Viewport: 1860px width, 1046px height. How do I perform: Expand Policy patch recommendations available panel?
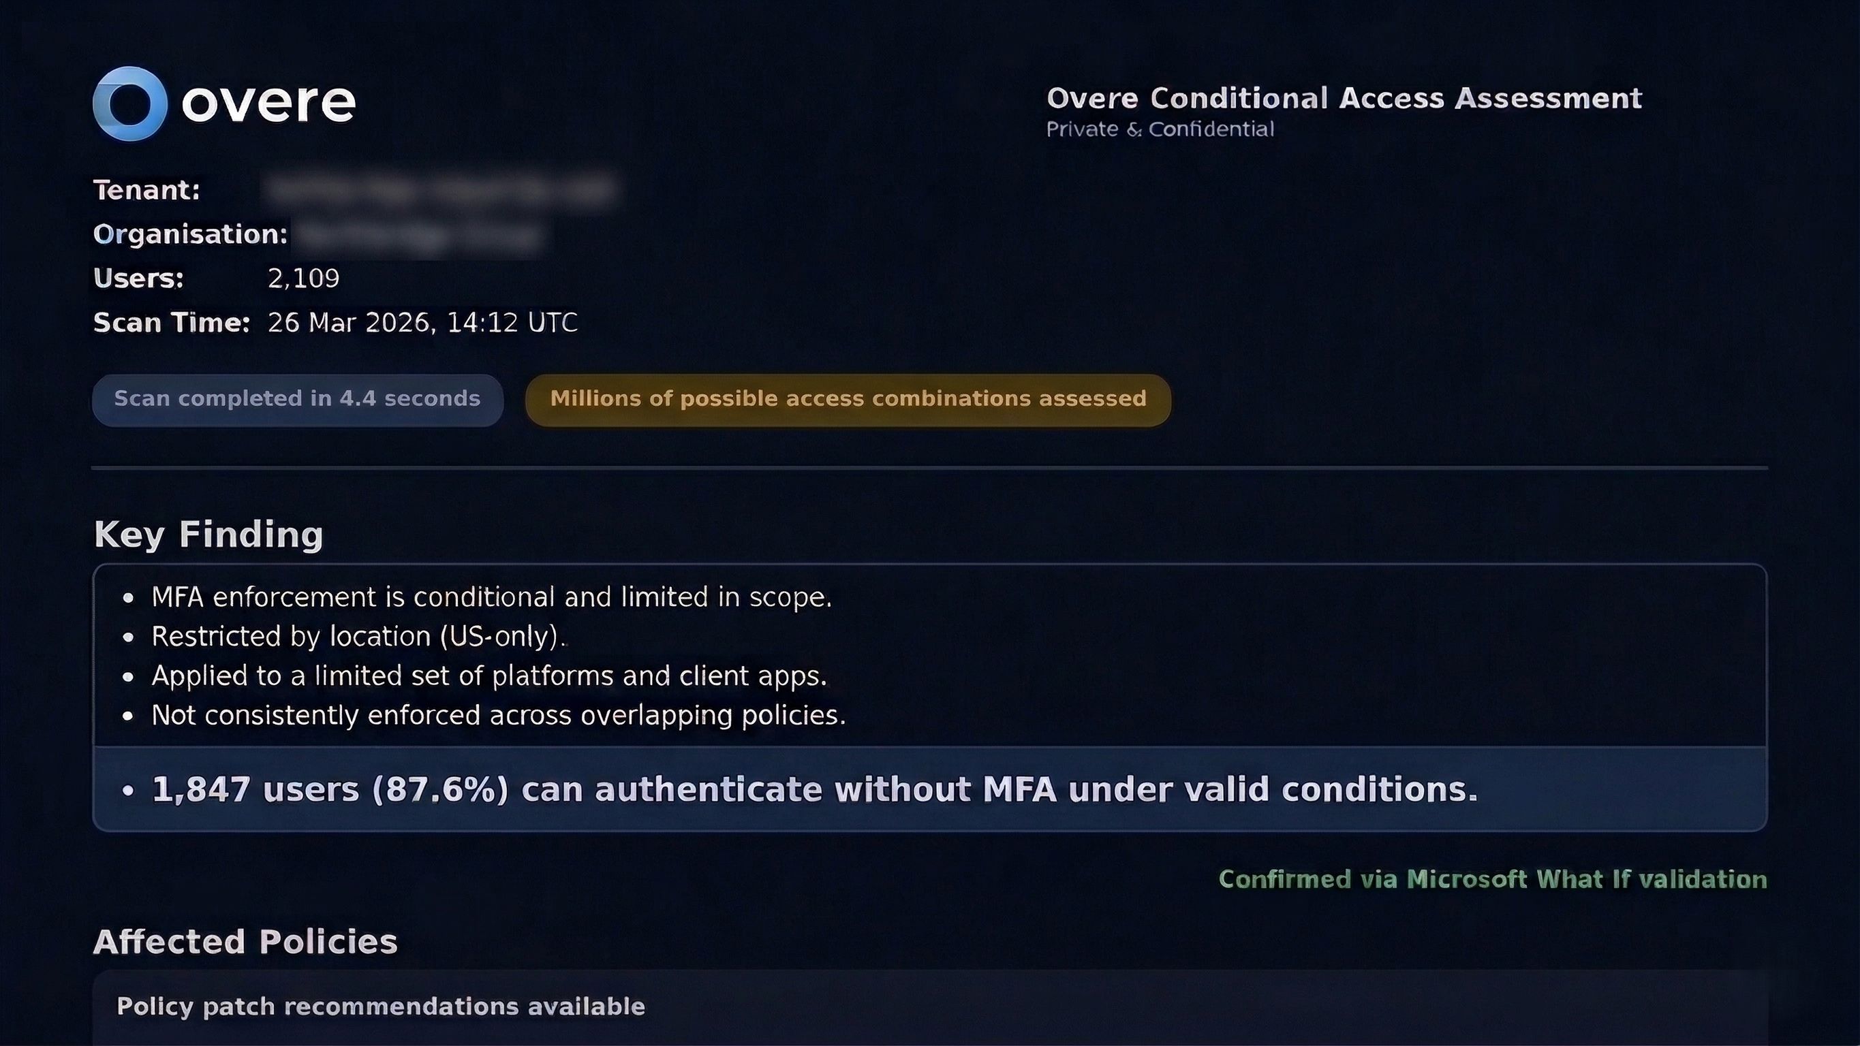[x=381, y=1007]
